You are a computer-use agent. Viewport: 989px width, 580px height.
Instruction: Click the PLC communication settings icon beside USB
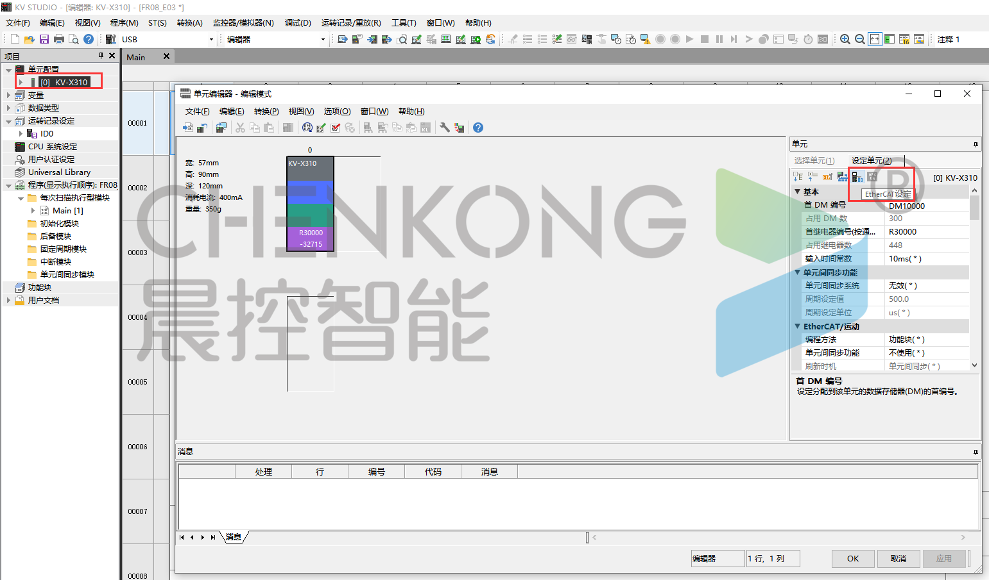click(111, 39)
